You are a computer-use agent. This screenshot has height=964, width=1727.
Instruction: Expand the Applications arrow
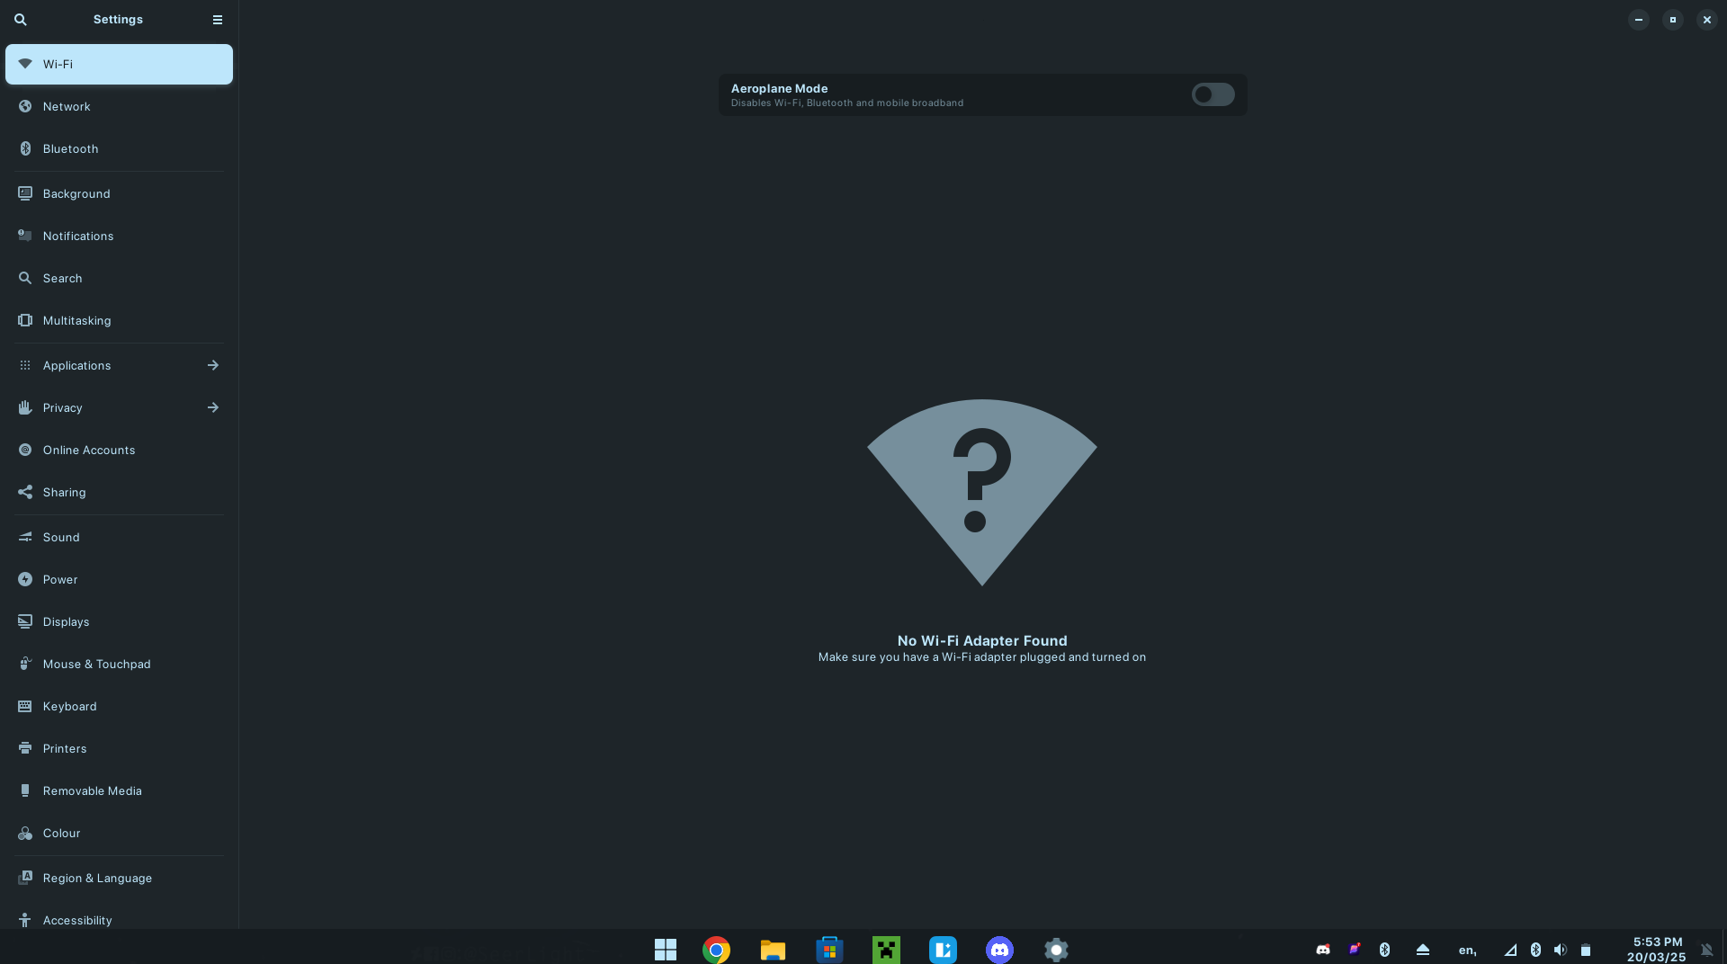point(213,365)
